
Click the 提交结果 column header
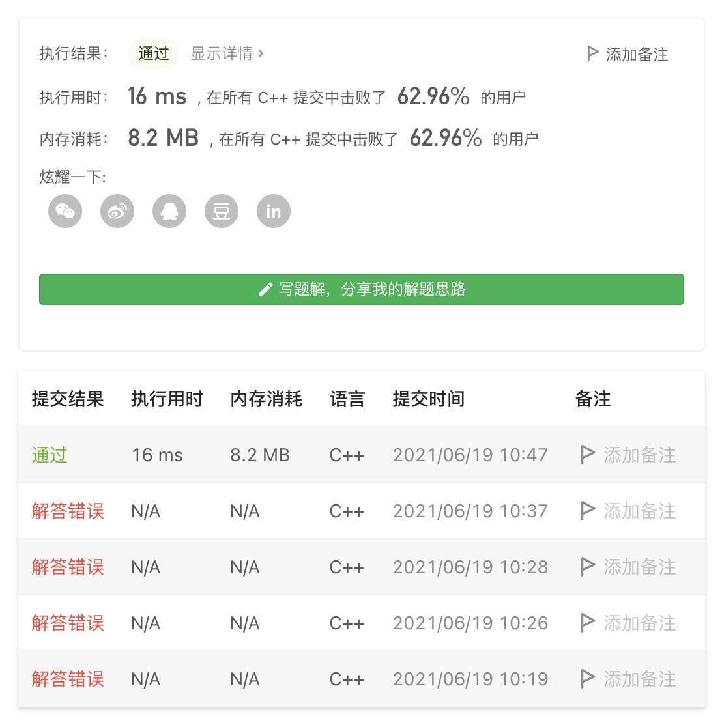68,399
